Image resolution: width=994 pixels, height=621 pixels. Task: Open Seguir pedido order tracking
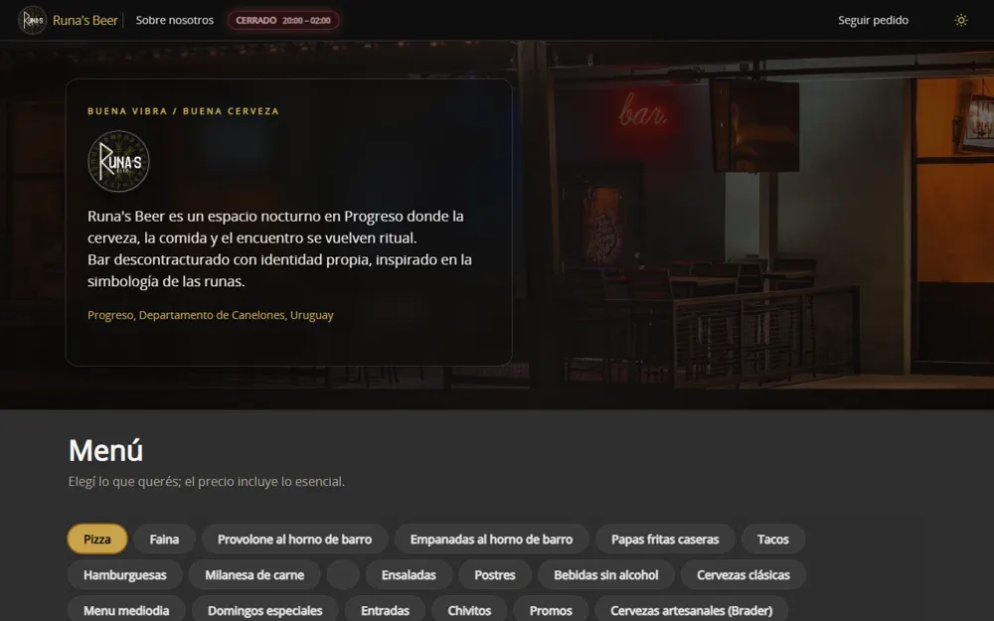tap(873, 20)
